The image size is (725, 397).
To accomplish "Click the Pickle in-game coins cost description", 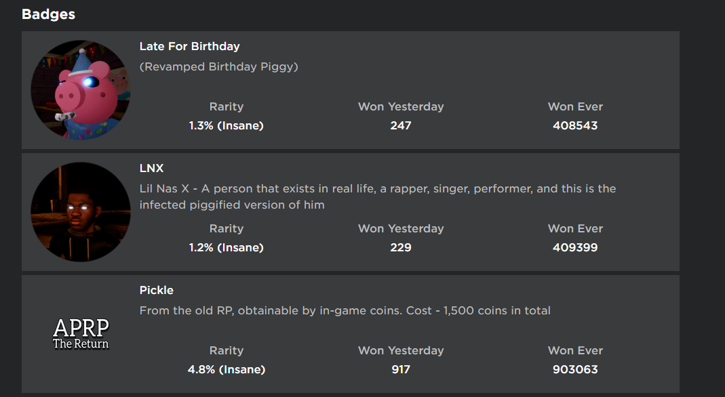I will pos(345,311).
